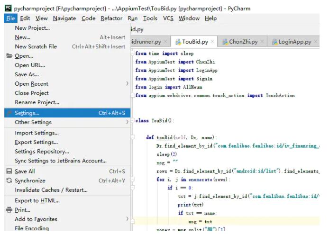Click the 'class TouBid()' code line

(155, 121)
